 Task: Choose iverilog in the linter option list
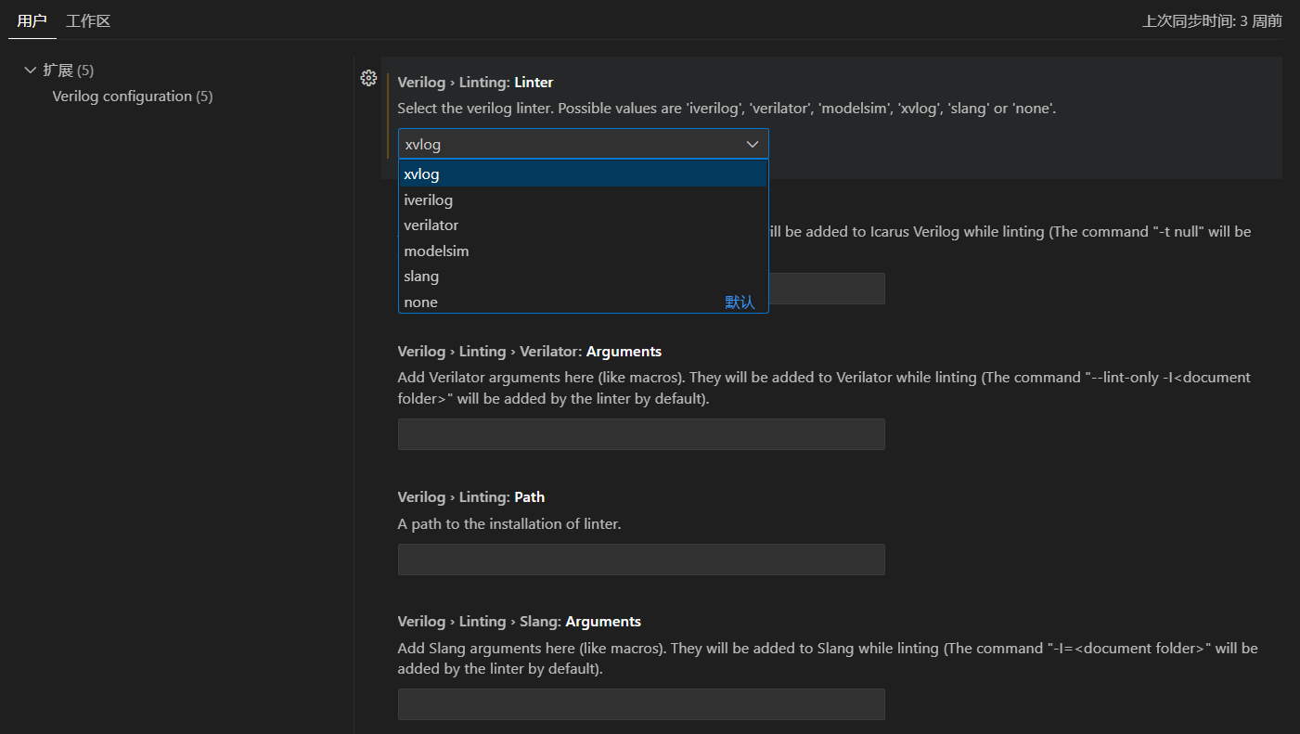(583, 200)
